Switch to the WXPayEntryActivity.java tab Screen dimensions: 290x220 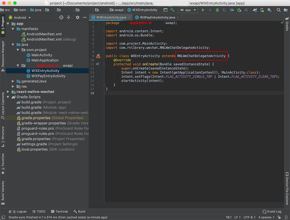pyautogui.click(x=157, y=17)
